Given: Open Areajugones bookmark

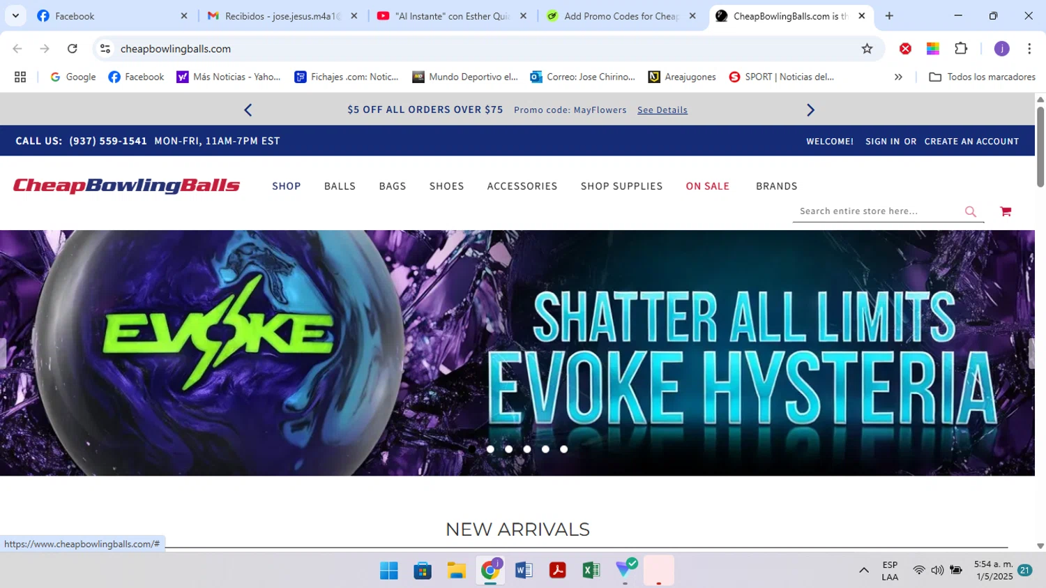Looking at the screenshot, I should [x=682, y=77].
